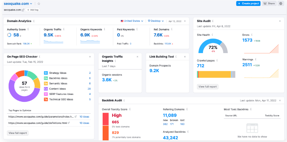Open project settings gear icon

click(x=281, y=4)
